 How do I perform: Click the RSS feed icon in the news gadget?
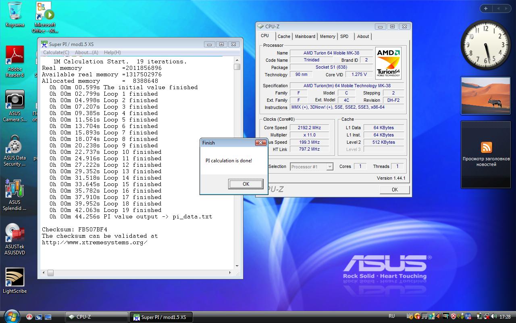(486, 147)
